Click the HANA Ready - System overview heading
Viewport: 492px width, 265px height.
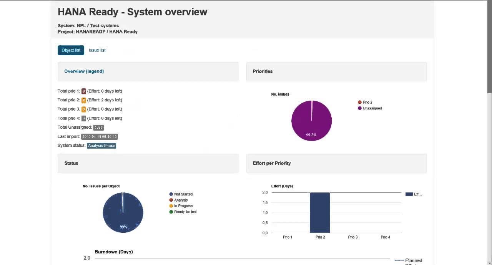click(133, 12)
